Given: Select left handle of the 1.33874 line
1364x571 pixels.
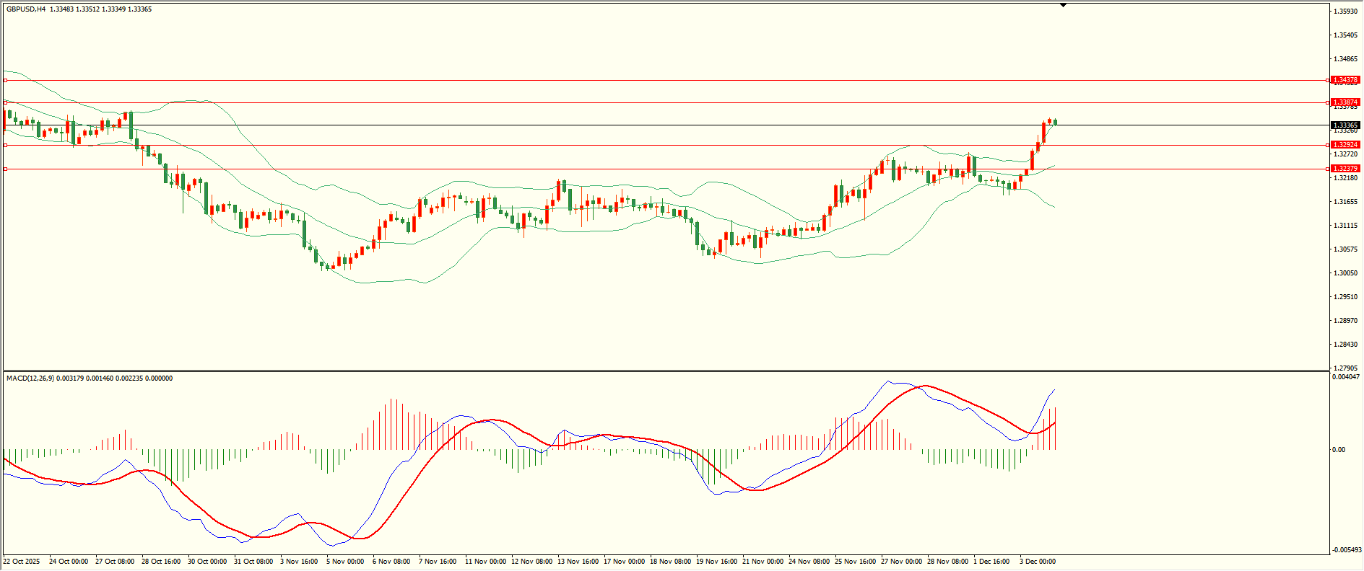Looking at the screenshot, I should point(6,102).
